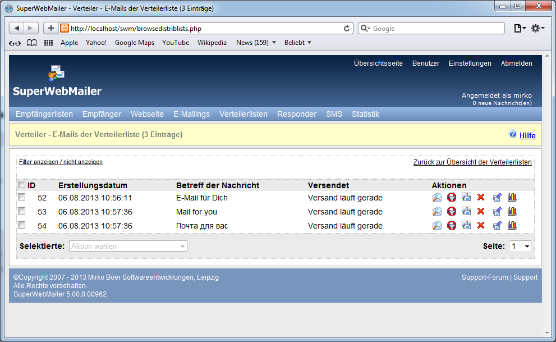Screen dimensions: 556x342
Task: Open the browser page menu dropdown
Action: point(520,29)
